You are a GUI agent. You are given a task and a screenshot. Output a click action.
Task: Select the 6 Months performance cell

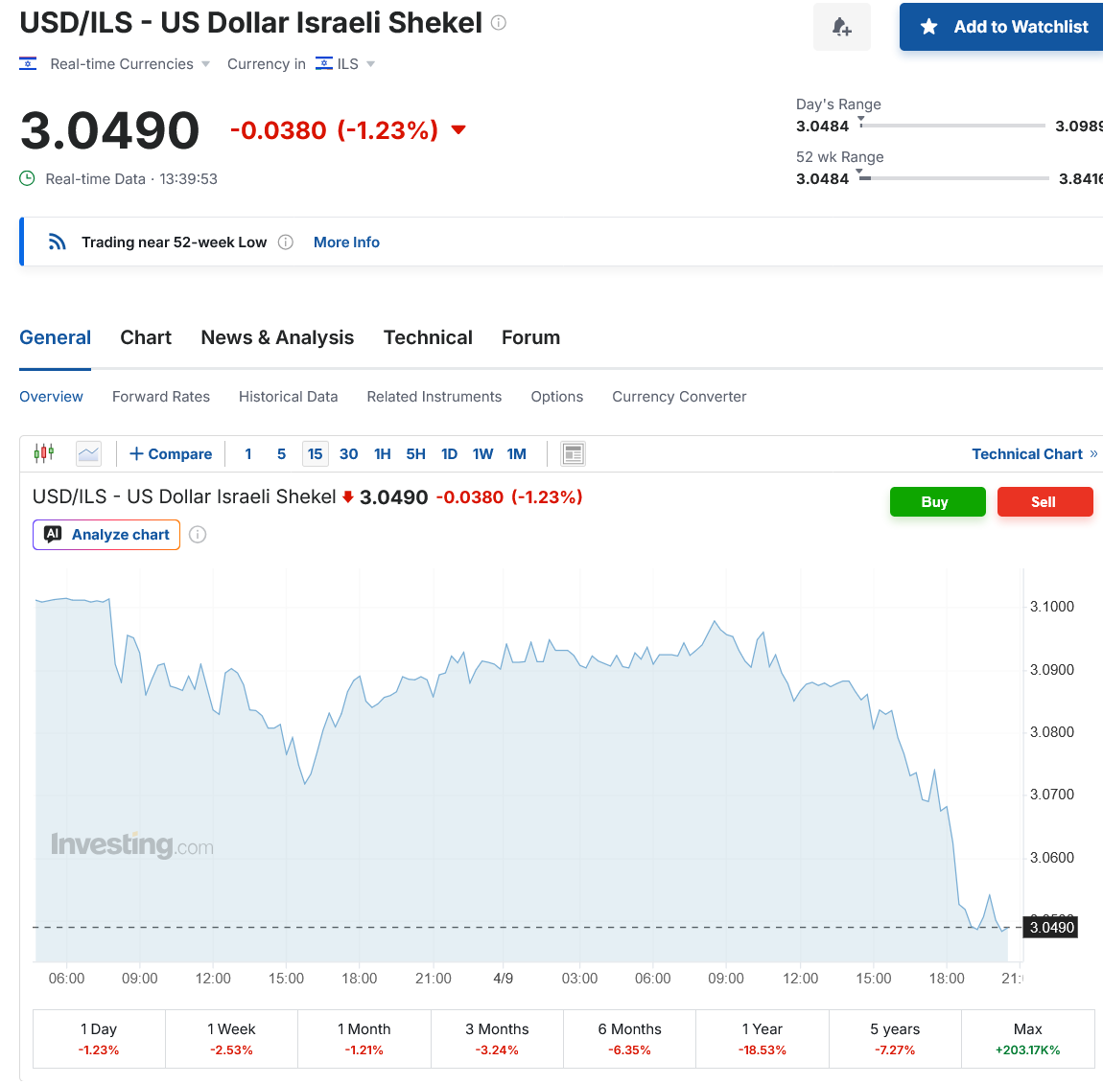tap(629, 1039)
